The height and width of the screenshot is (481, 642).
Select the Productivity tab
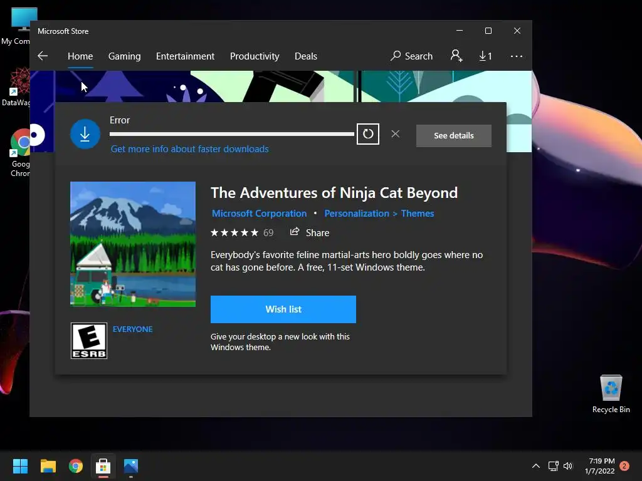(x=255, y=56)
